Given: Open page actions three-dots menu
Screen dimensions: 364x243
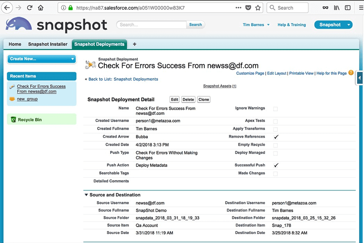Looking at the screenshot, I should click(x=238, y=8).
